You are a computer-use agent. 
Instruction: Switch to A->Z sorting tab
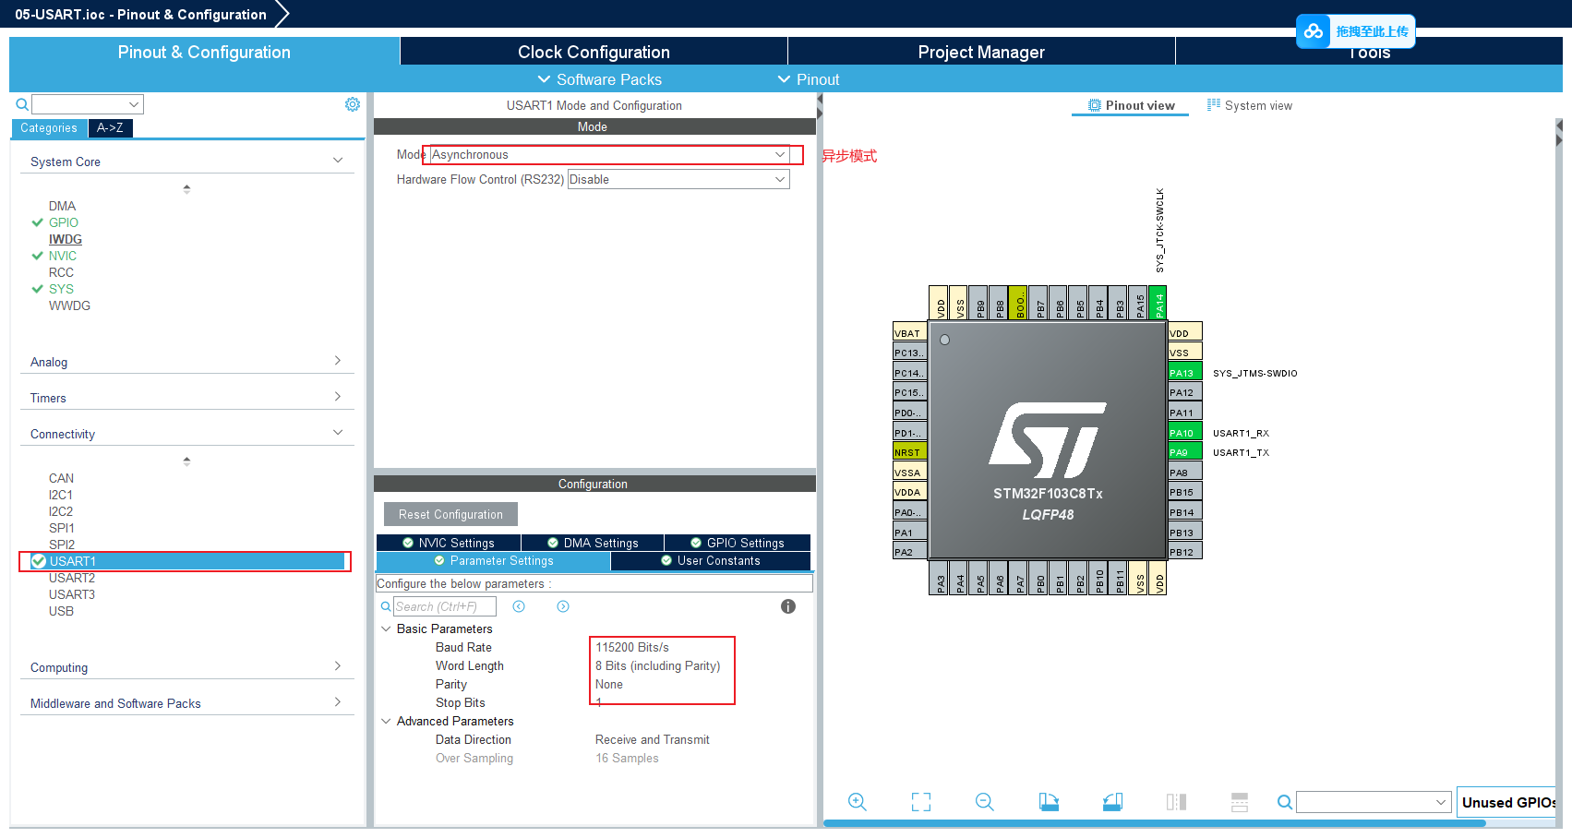110,127
